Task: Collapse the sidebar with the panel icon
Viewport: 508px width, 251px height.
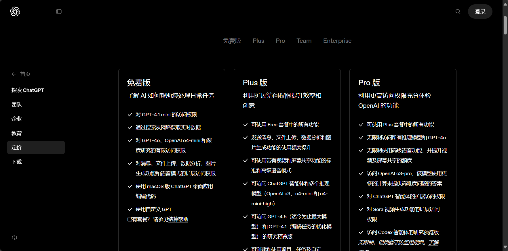Action: click(x=59, y=11)
